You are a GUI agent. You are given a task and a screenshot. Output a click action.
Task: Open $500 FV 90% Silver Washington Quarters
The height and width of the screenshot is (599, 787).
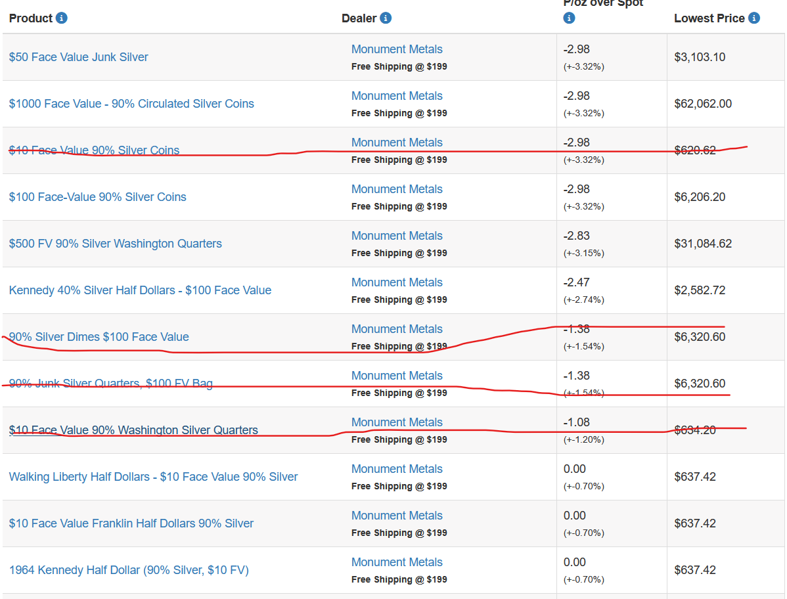(116, 244)
